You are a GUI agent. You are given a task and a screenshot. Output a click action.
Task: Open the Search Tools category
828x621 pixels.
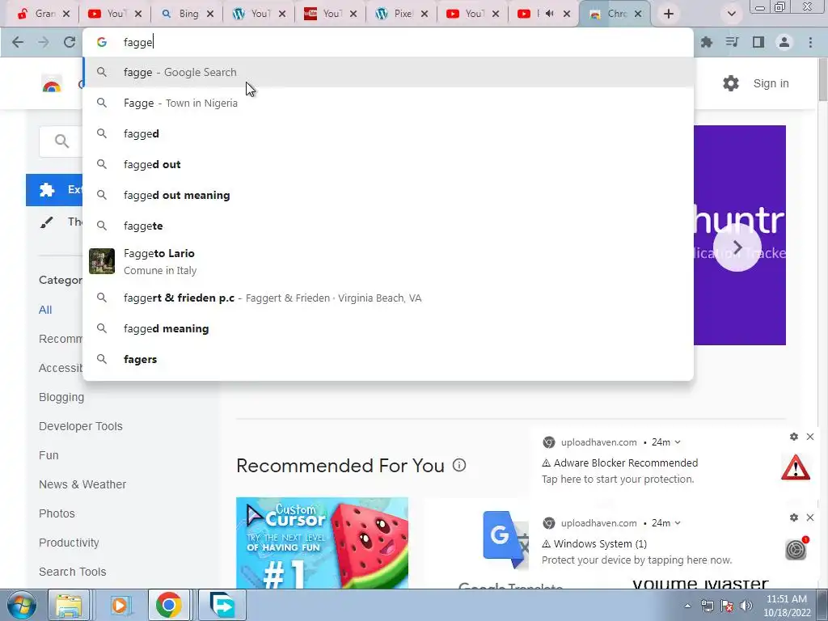(72, 572)
